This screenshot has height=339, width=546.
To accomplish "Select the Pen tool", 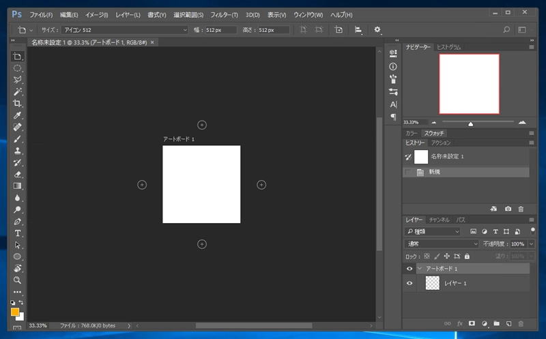I will pyautogui.click(x=18, y=222).
